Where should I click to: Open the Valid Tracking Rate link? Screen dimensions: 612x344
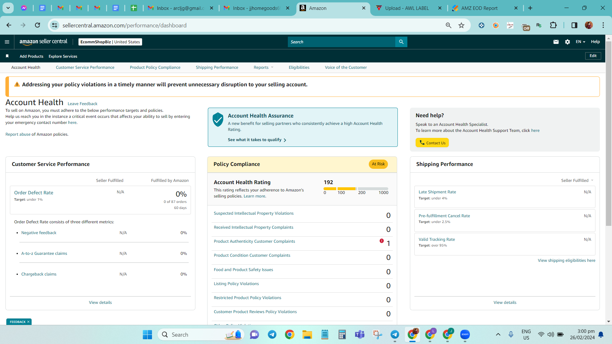click(x=437, y=239)
